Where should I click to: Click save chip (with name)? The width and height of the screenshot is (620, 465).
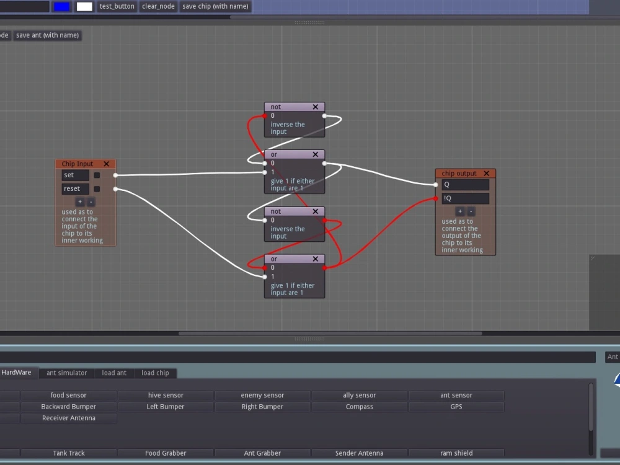pos(216,6)
